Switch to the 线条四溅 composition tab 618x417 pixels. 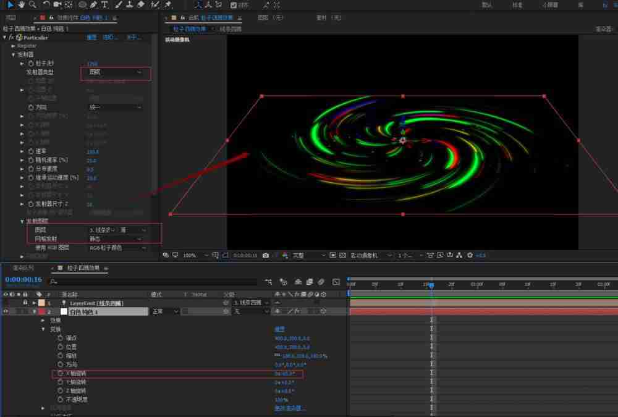point(231,29)
